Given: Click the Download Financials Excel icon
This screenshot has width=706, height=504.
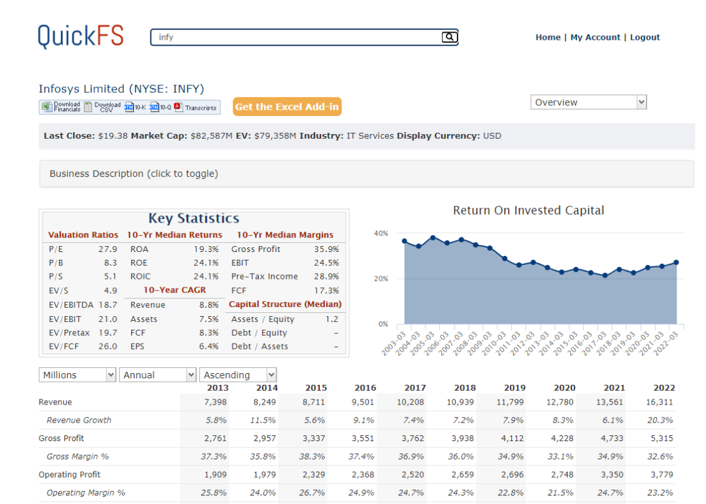Looking at the screenshot, I should point(46,107).
